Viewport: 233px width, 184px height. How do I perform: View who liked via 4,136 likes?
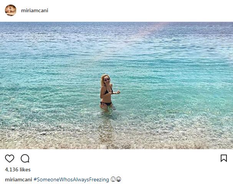(18, 169)
